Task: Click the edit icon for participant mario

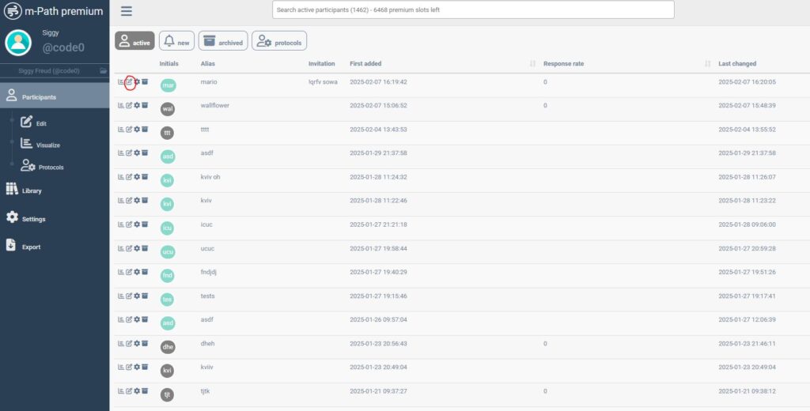Action: coord(129,81)
